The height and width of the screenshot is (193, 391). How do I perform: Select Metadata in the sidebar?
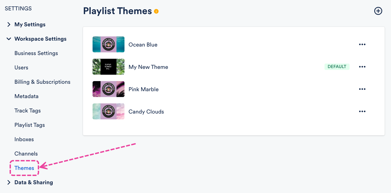[26, 96]
